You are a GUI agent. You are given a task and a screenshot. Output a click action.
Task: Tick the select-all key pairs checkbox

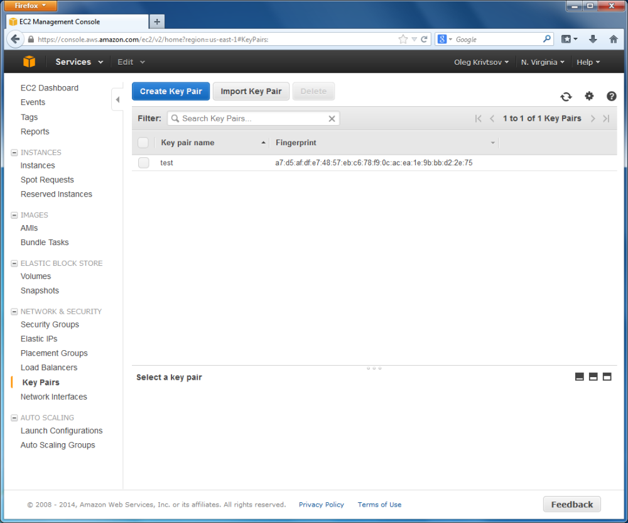tap(143, 143)
